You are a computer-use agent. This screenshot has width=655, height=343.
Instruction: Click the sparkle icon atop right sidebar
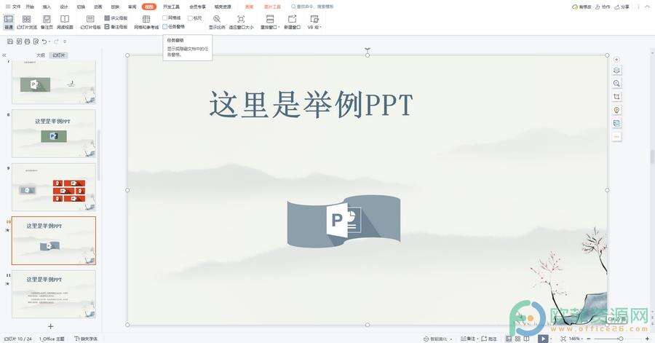pyautogui.click(x=616, y=59)
